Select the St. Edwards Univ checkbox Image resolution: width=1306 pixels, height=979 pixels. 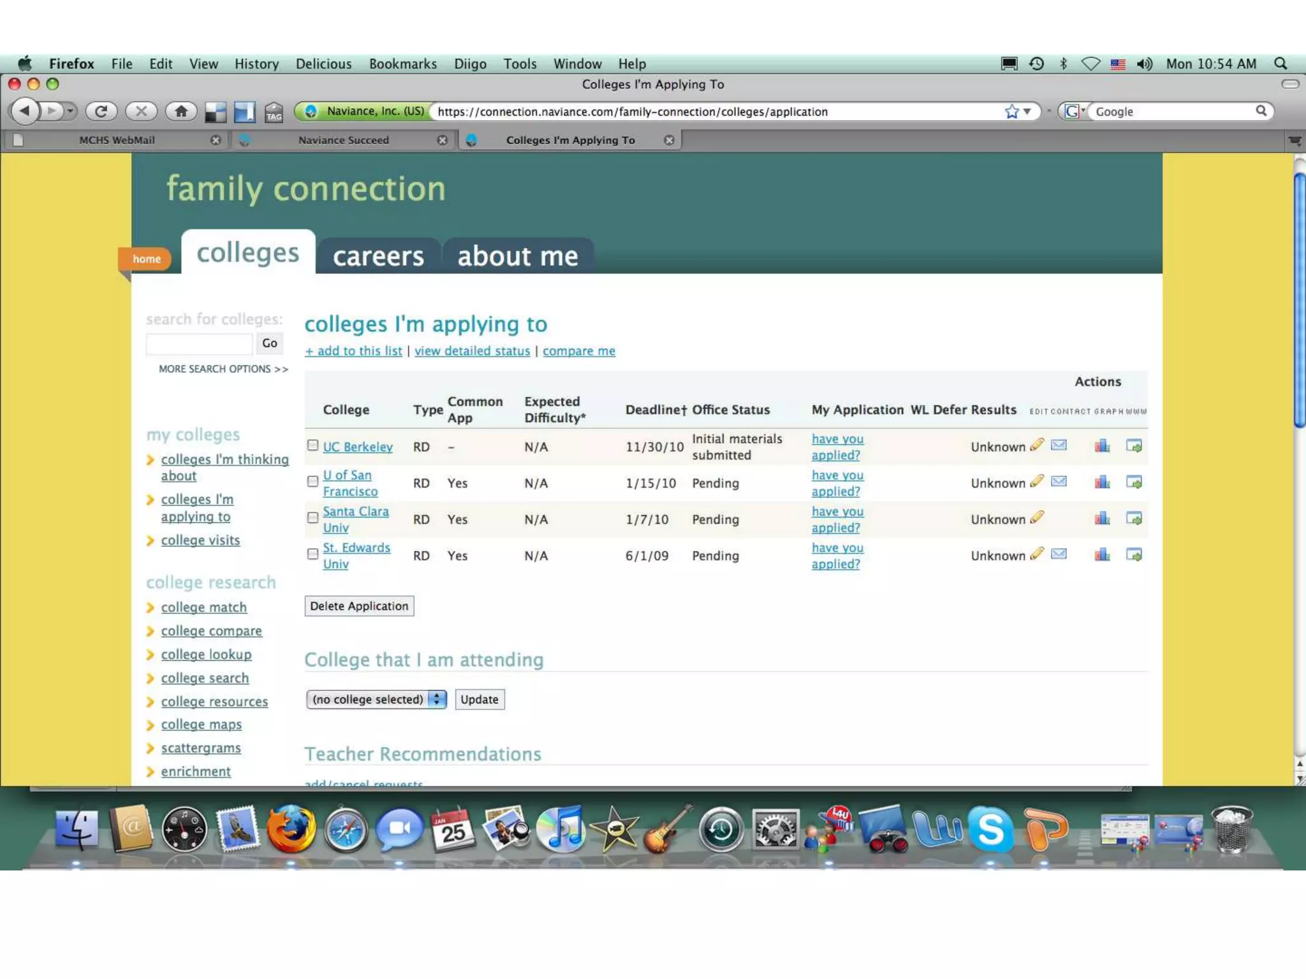coord(312,554)
